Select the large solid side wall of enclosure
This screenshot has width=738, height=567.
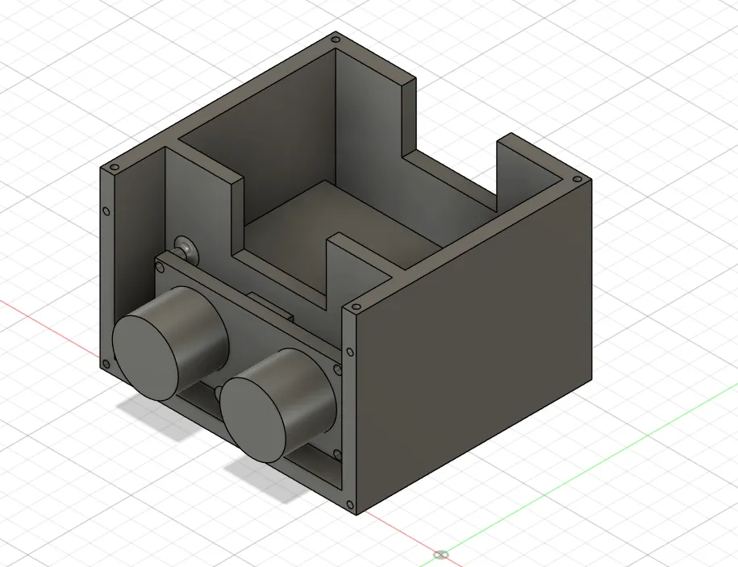[473, 346]
